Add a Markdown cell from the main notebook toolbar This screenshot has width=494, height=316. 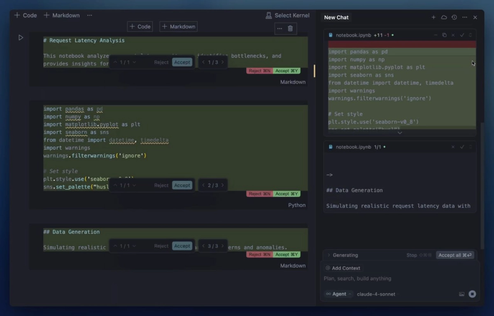coord(62,15)
